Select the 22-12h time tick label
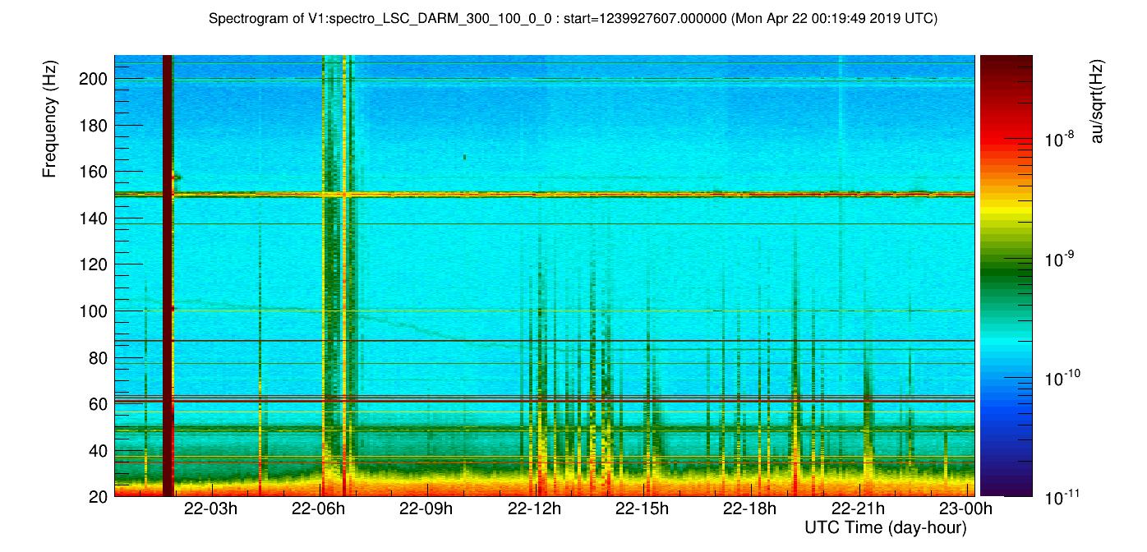This screenshot has width=1147, height=552. point(534,508)
